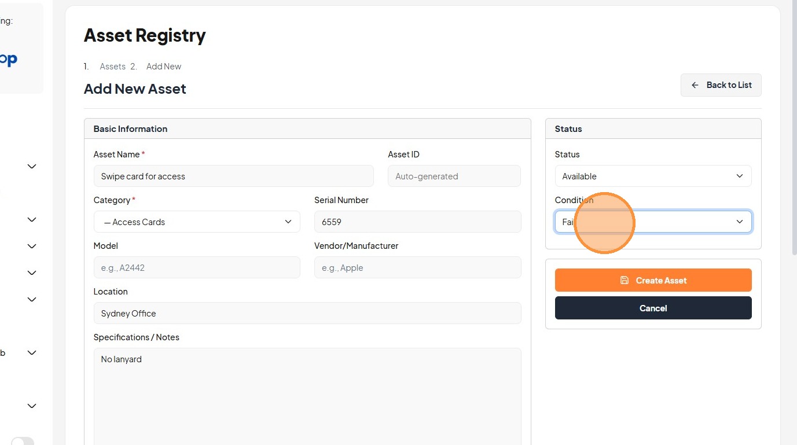The image size is (797, 445).
Task: Expand the topmost sidebar chevron
Action: pos(32,167)
